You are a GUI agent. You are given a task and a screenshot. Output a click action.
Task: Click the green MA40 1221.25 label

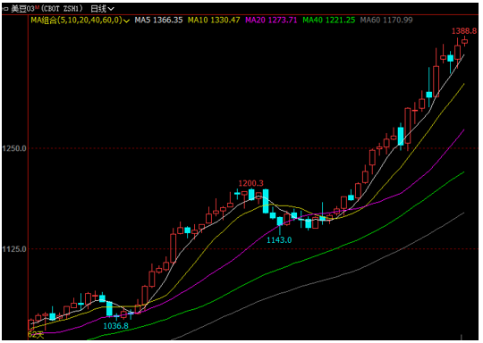coord(328,21)
